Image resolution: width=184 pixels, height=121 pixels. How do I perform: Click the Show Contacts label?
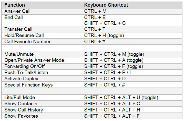(x=21, y=104)
